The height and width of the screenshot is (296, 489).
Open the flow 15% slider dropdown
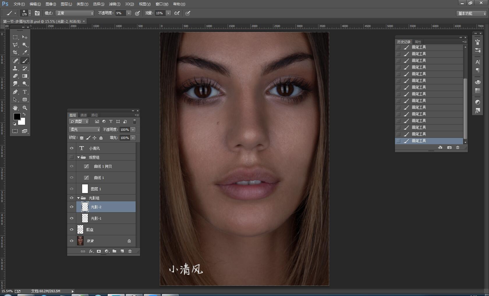(168, 13)
